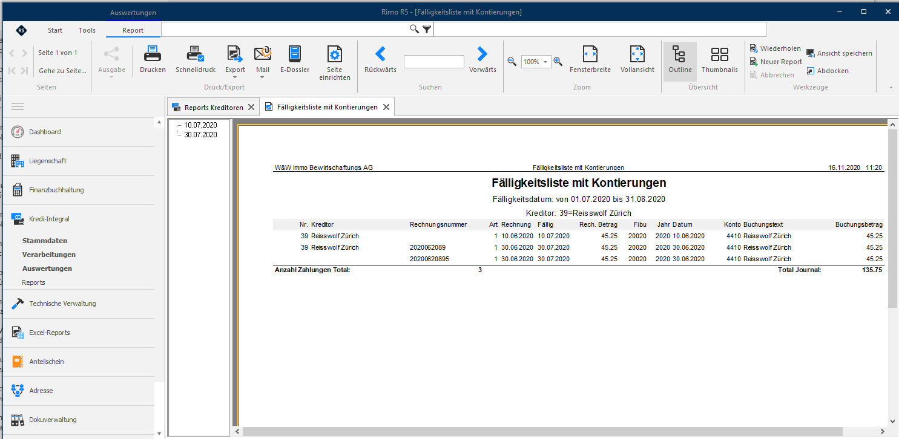Click Abdocken to undock the report
Viewport: 899px width, 439px height.
[x=828, y=71]
